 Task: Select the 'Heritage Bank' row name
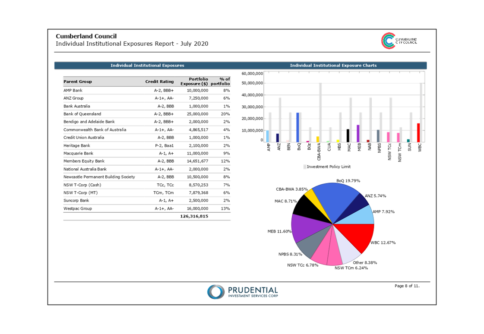(76, 145)
